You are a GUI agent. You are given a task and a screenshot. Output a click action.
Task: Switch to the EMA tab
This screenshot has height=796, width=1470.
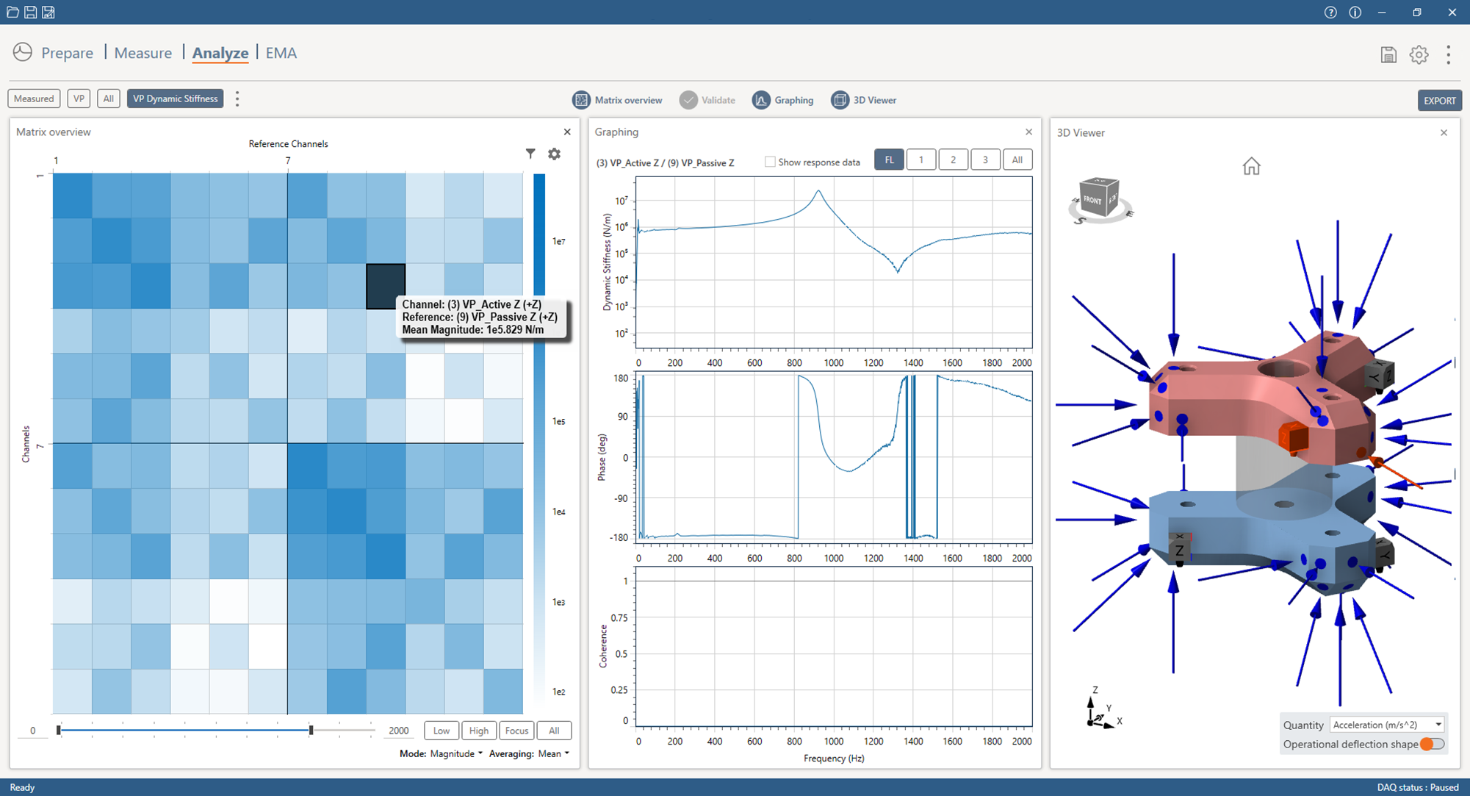tap(281, 53)
